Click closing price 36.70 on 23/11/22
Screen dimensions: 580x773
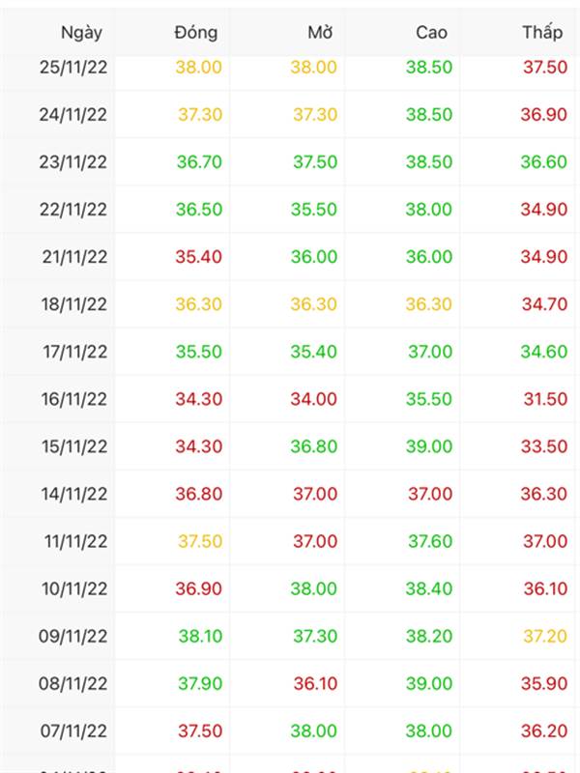click(199, 161)
